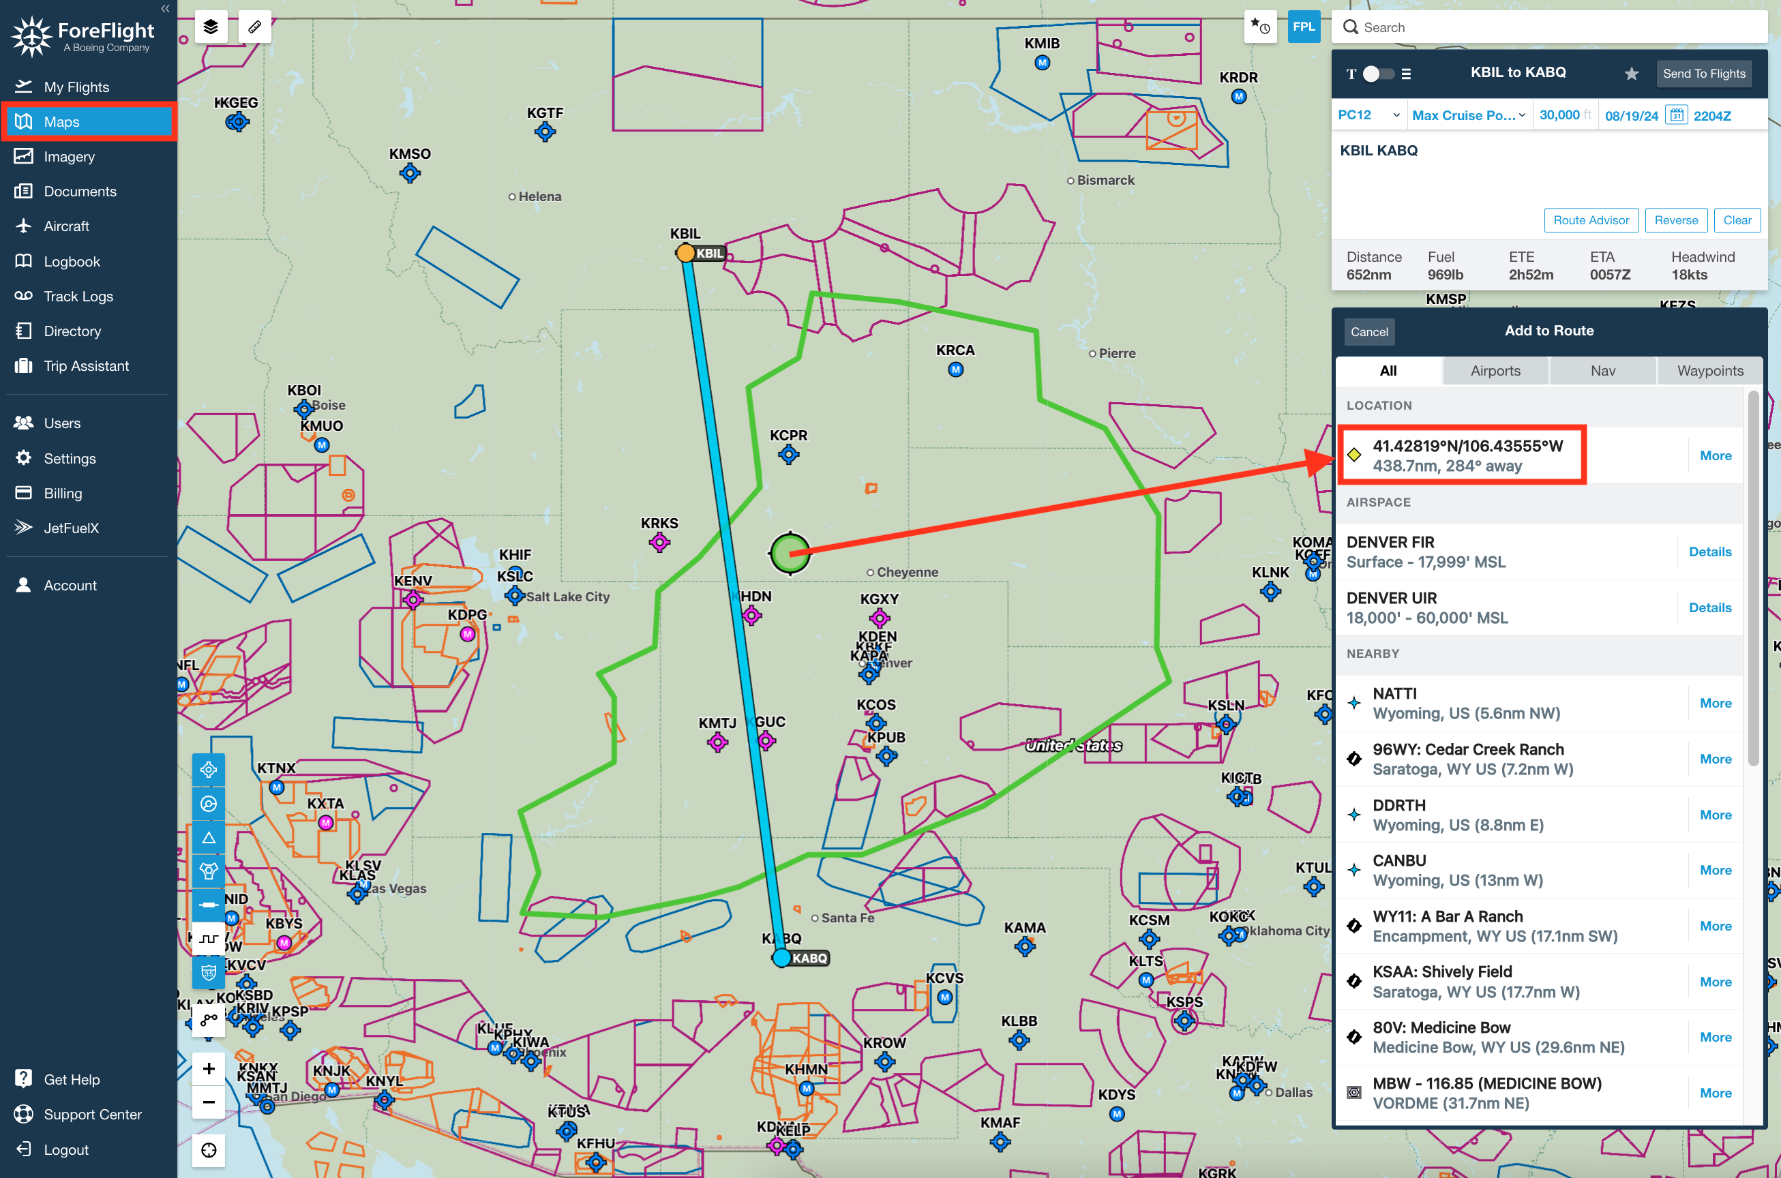Image resolution: width=1781 pixels, height=1178 pixels.
Task: Select the KCPR airport symbol
Action: 788,455
